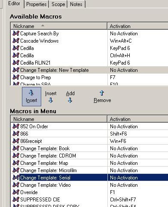Open the Scope tab
This screenshot has height=207, width=168.
(x=58, y=4)
